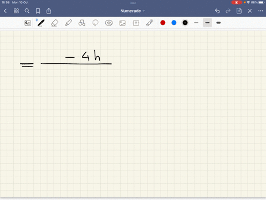266x200 pixels.
Task: Select the Eraser tool
Action: [54, 23]
